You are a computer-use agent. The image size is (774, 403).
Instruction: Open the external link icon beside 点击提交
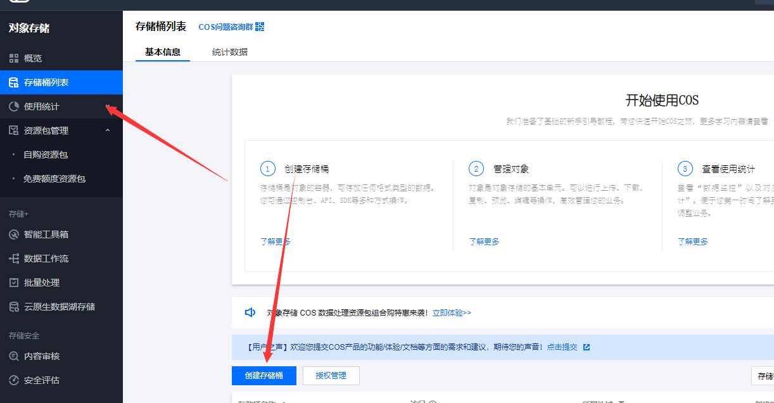587,347
